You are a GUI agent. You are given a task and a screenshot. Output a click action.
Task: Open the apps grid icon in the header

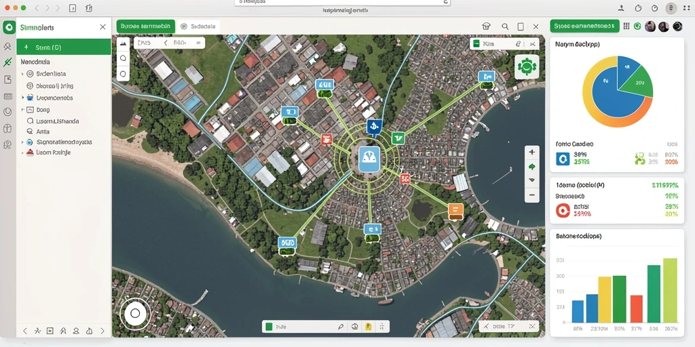[x=626, y=26]
